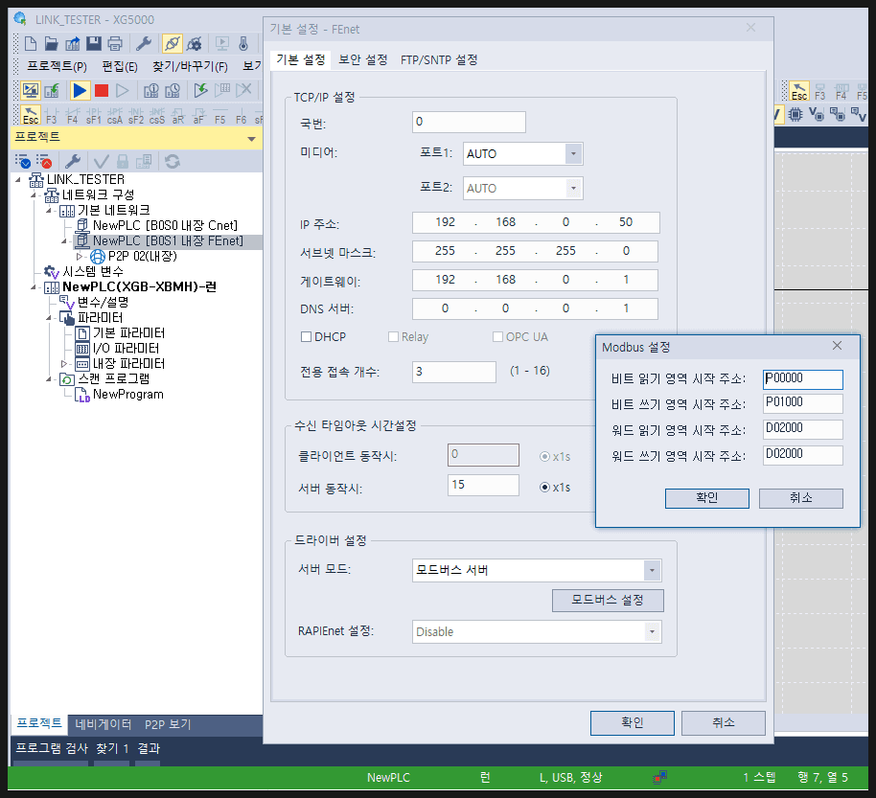Switch to the 네비게이터 bottom tab
Viewport: 876px width, 798px height.
point(104,724)
